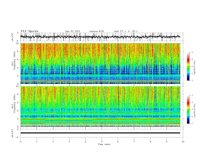Click time axis tick label '3'

69,142
